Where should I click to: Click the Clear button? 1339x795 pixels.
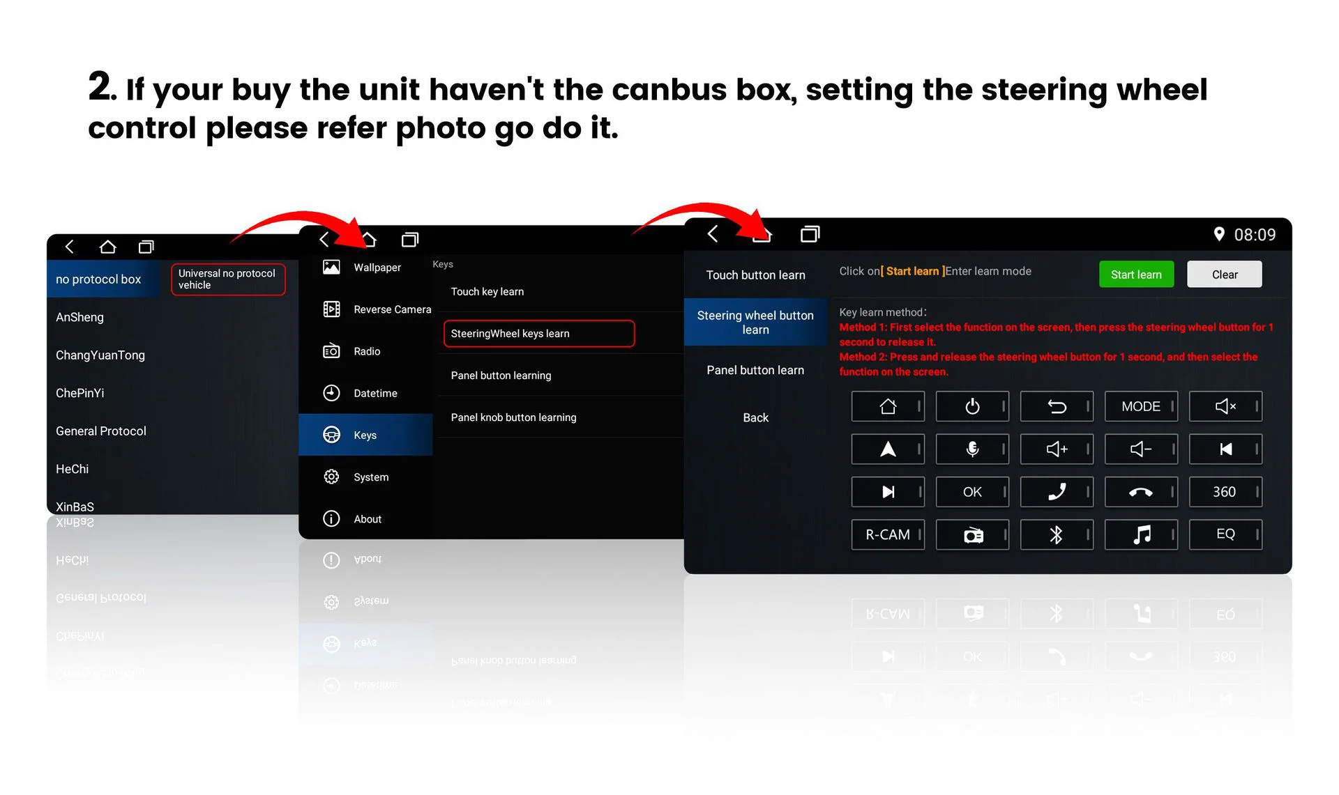pos(1225,275)
